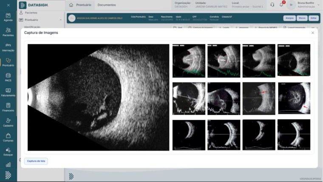Select first thumbnail in middle row
323x182 pixels.
click(189, 99)
